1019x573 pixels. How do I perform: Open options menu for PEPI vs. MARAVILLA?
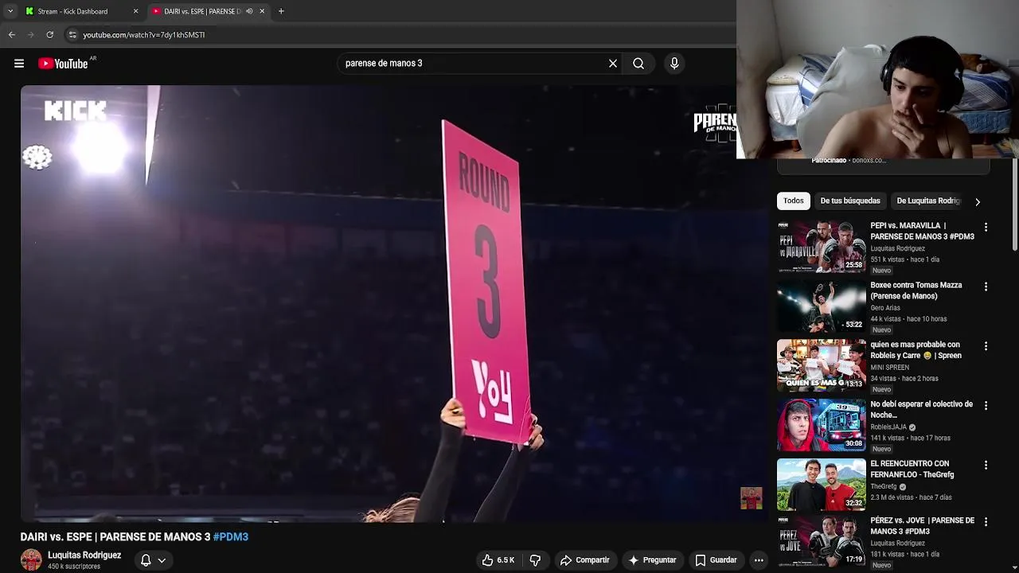986,228
